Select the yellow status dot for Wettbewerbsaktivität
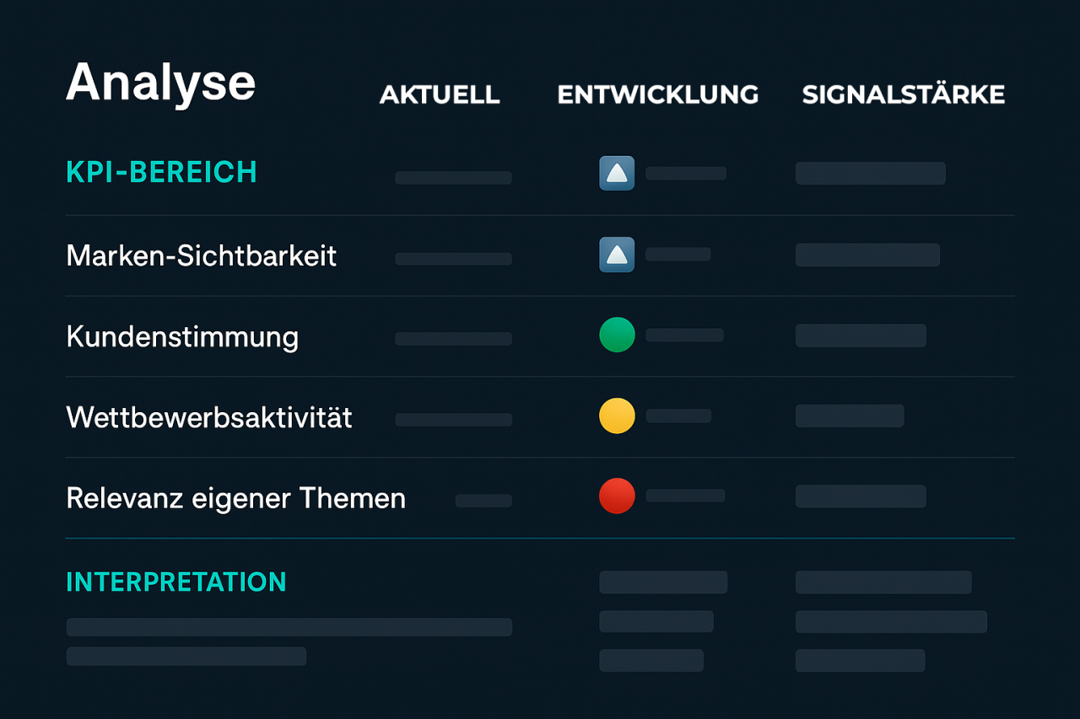The image size is (1080, 719). (x=617, y=416)
